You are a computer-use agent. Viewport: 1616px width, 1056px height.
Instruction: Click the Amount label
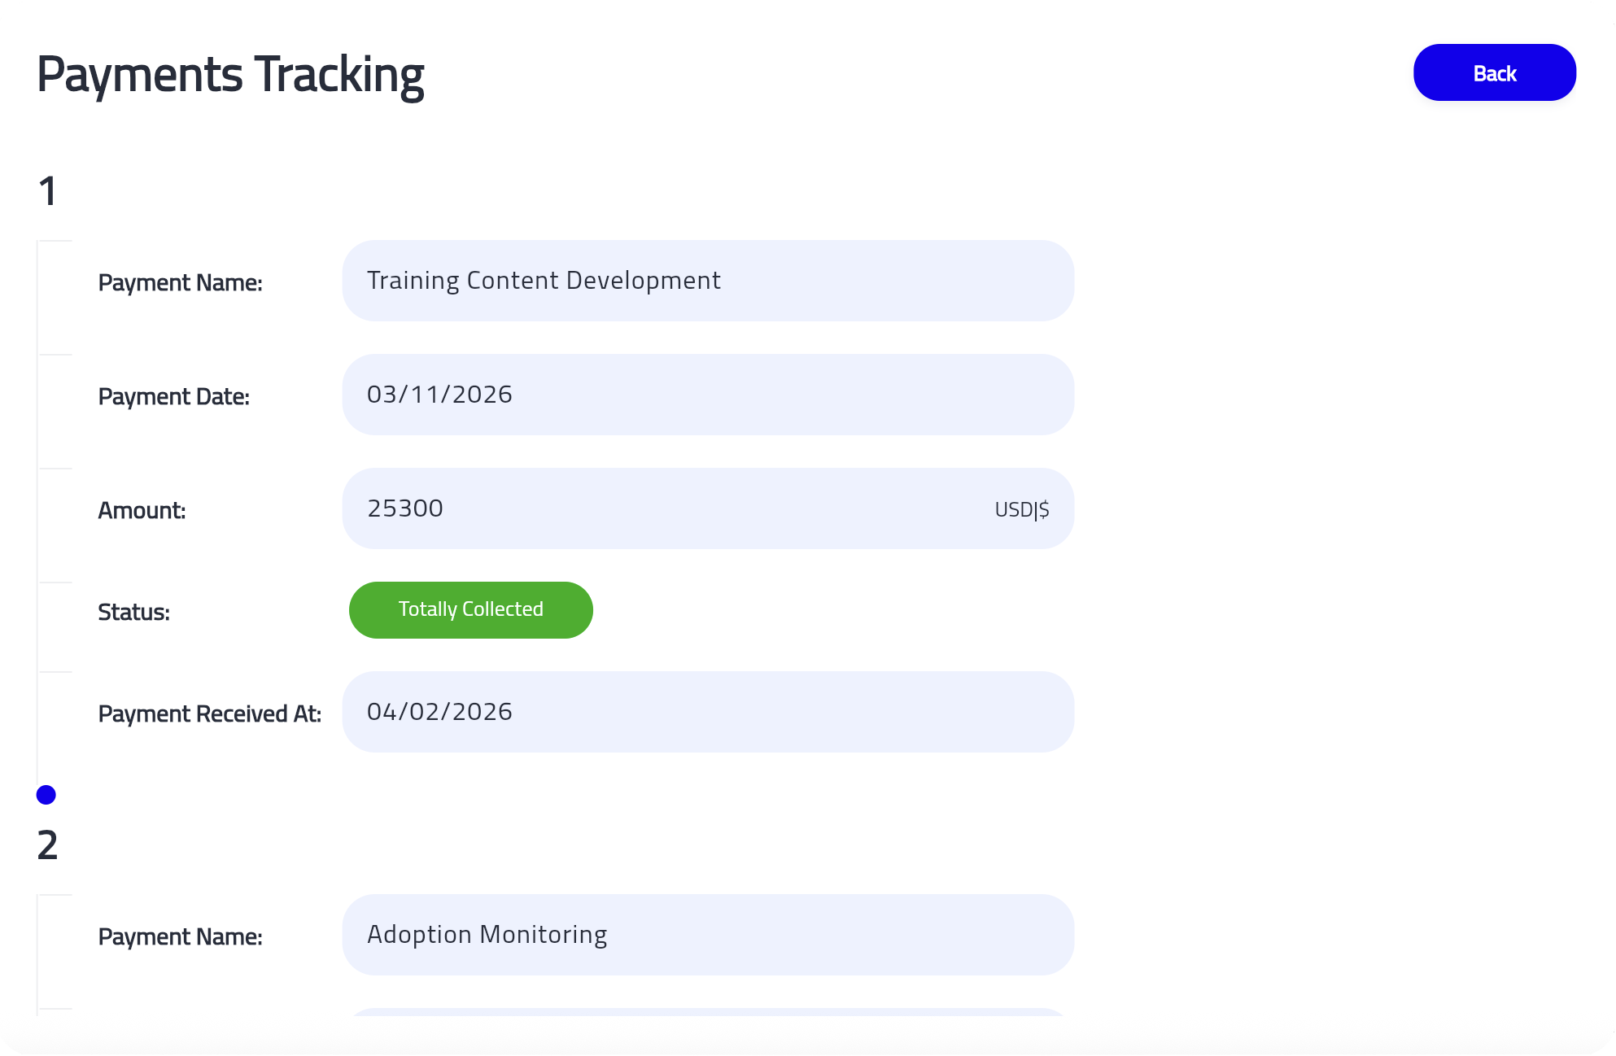click(x=142, y=510)
